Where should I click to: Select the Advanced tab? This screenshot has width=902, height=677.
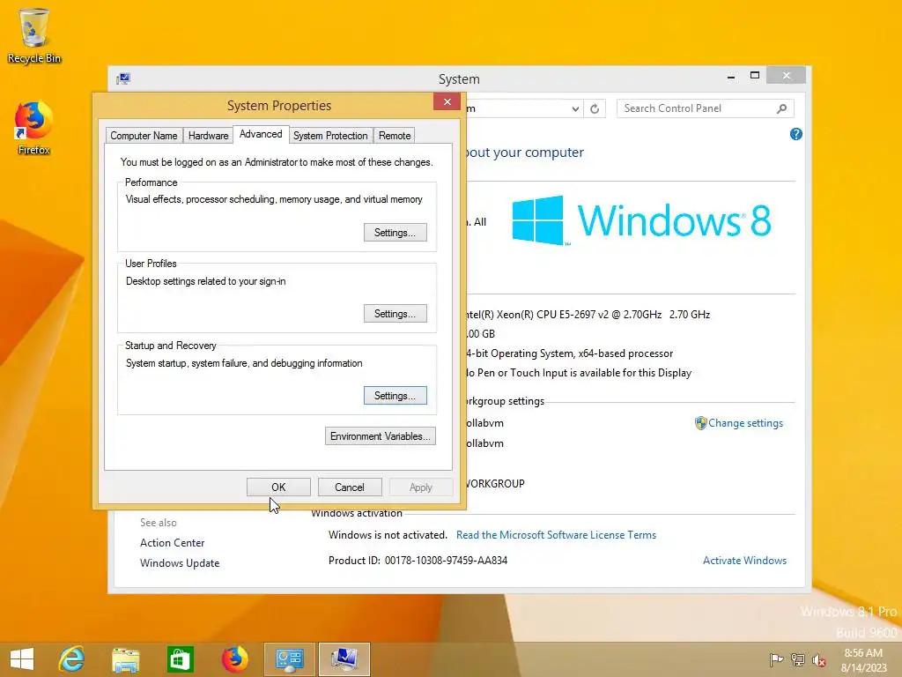tap(261, 134)
